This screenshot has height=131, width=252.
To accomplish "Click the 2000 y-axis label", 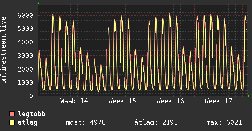I will coord(25,69).
